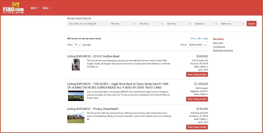Image resolution: width=263 pixels, height=133 pixels.
Task: Open the Sort by Distance (ASC) dropdown
Action: click(198, 45)
